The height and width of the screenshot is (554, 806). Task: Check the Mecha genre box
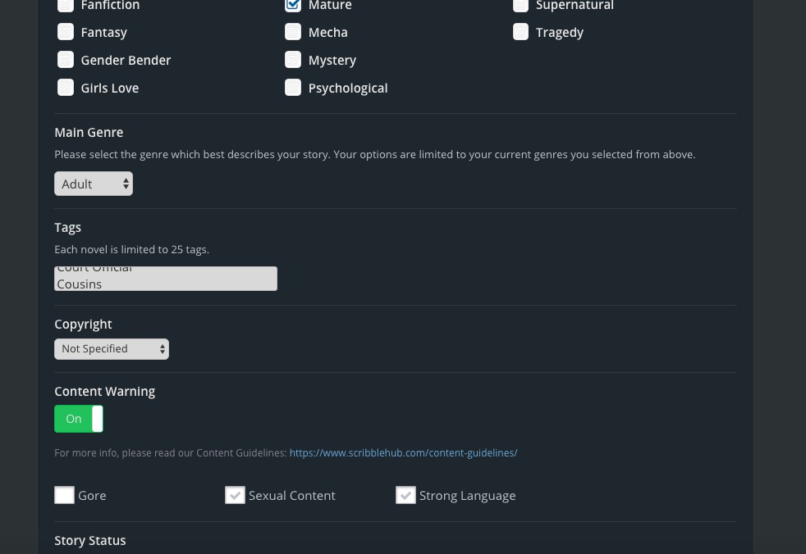[x=293, y=33]
